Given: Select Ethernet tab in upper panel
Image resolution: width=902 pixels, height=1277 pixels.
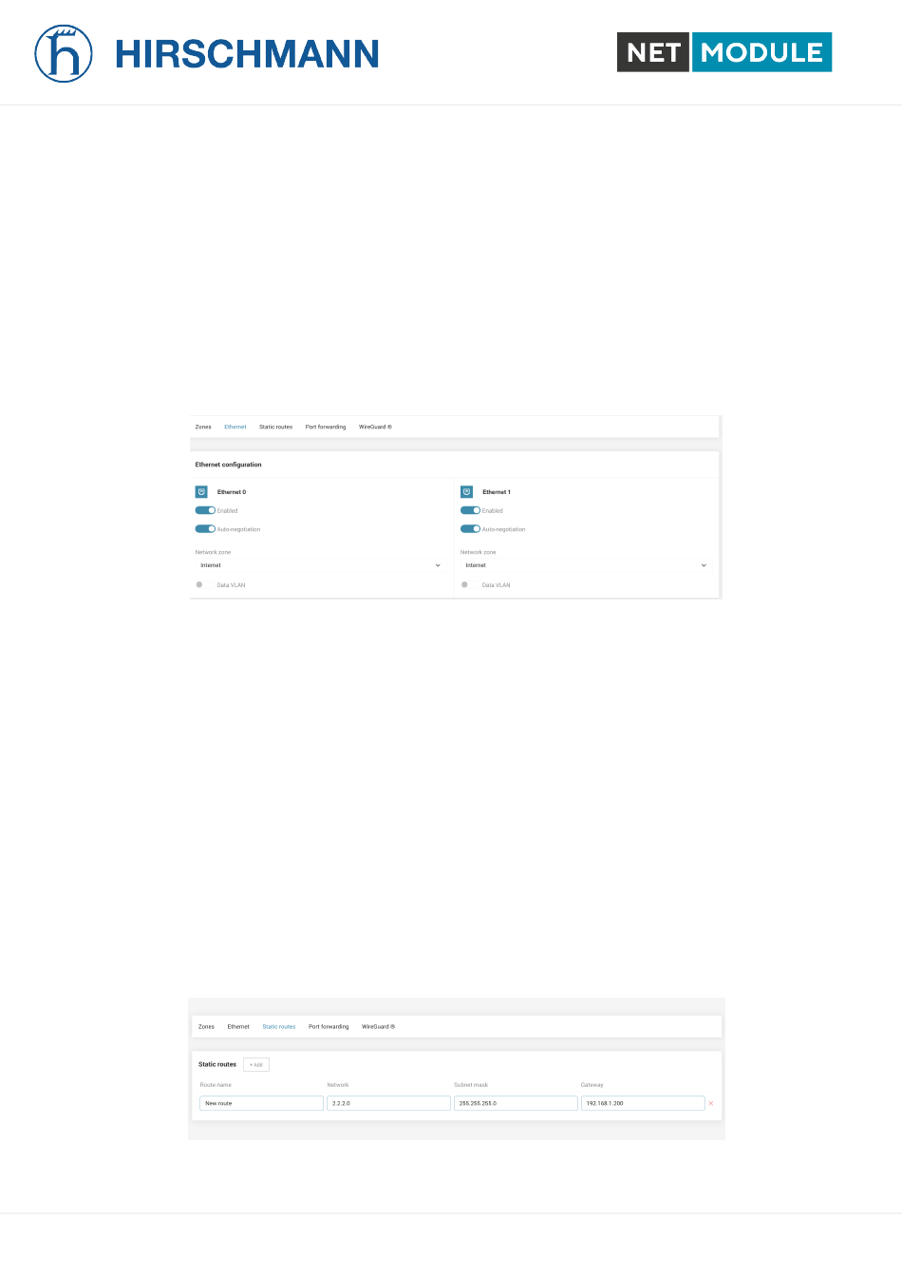Looking at the screenshot, I should point(235,427).
